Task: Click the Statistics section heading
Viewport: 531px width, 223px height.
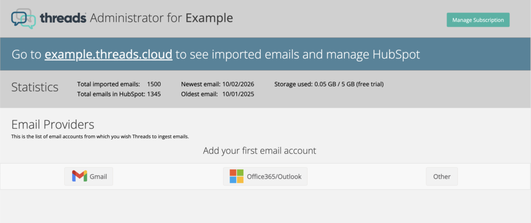Action: coord(35,87)
